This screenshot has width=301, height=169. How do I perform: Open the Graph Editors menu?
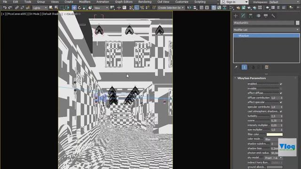tap(124, 2)
